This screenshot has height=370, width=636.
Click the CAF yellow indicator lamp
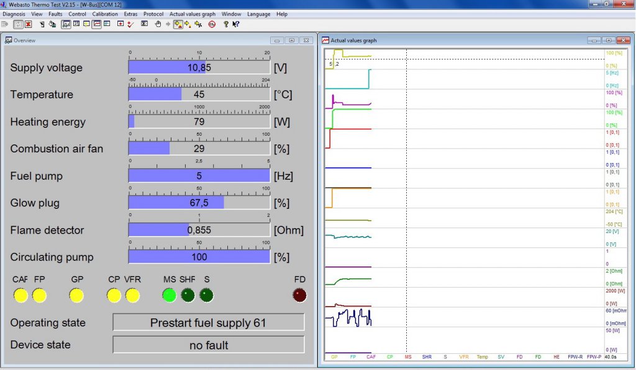pos(20,296)
